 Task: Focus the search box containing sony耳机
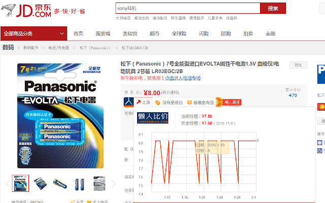tap(188, 8)
